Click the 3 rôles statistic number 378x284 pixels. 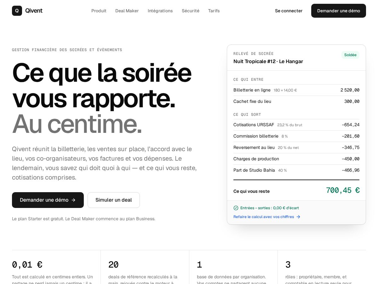pyautogui.click(x=288, y=265)
